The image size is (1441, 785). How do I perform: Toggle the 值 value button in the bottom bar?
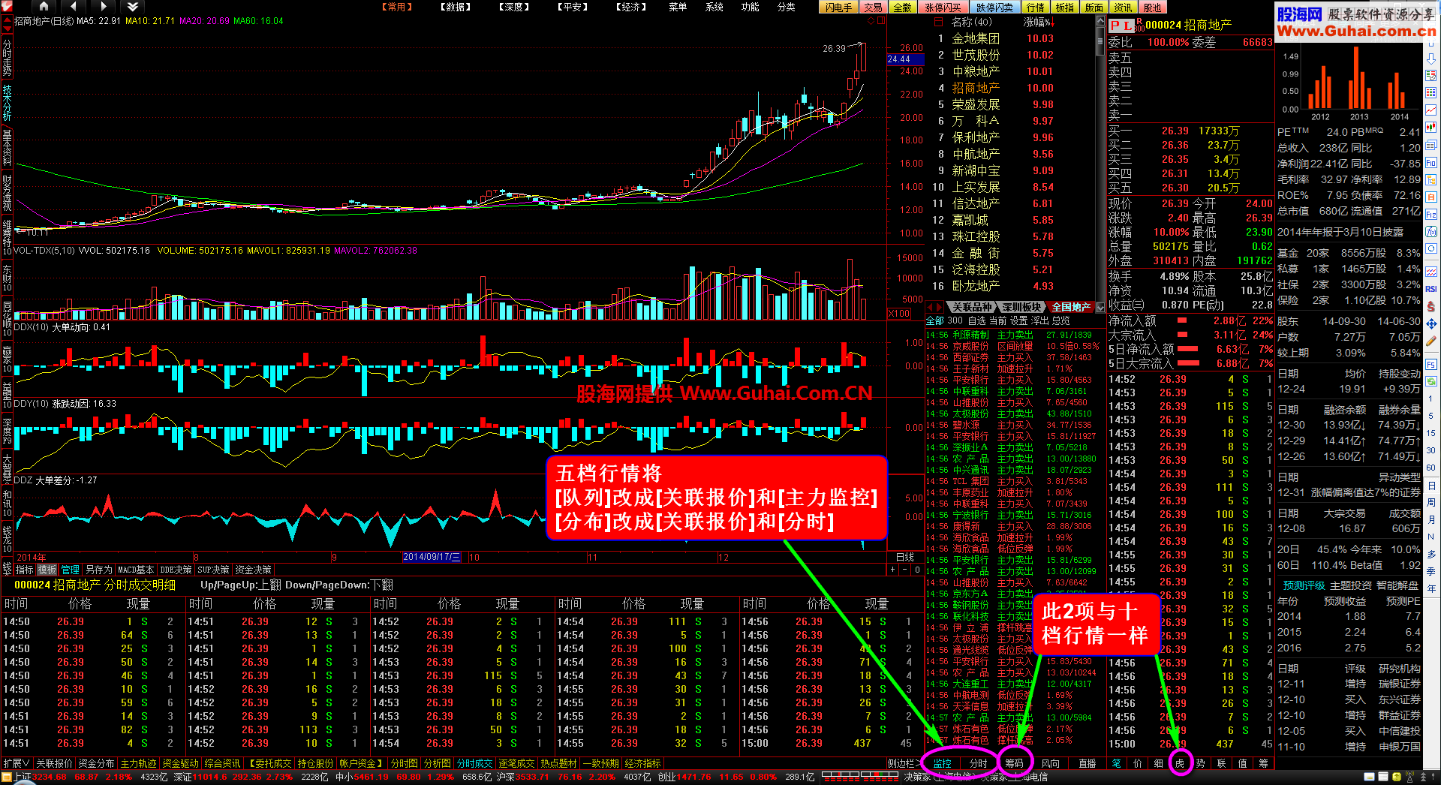(1242, 763)
